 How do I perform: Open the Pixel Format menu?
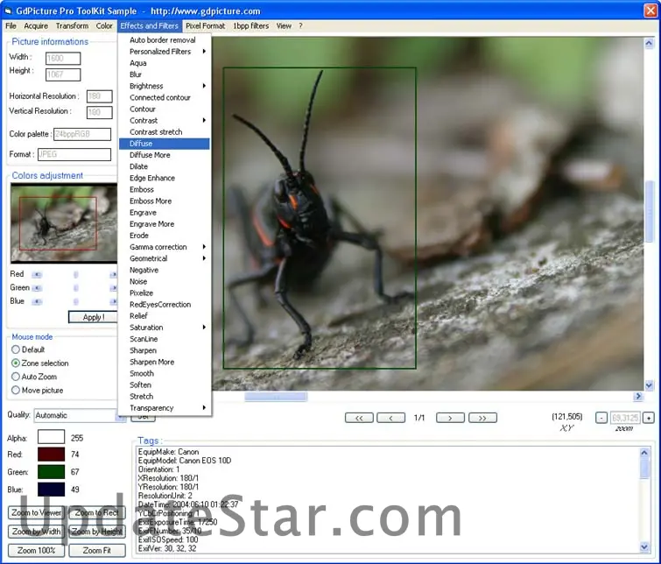pyautogui.click(x=205, y=26)
